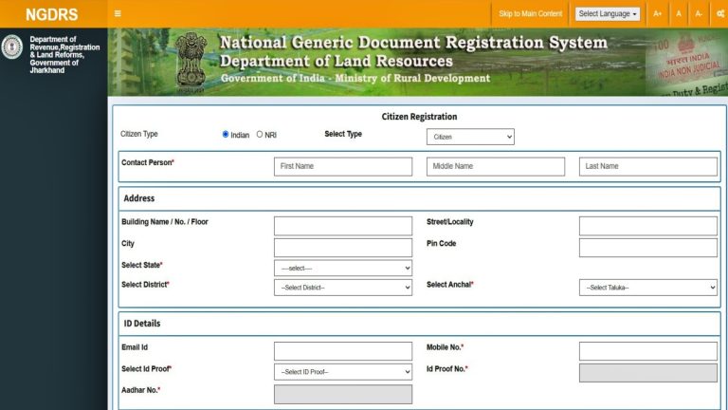The width and height of the screenshot is (728, 410).
Task: Click the settings gears icon in top bar
Action: click(x=720, y=13)
